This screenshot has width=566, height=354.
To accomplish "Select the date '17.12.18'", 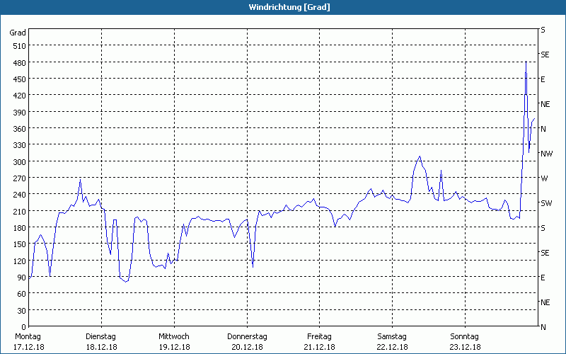I will (29, 347).
